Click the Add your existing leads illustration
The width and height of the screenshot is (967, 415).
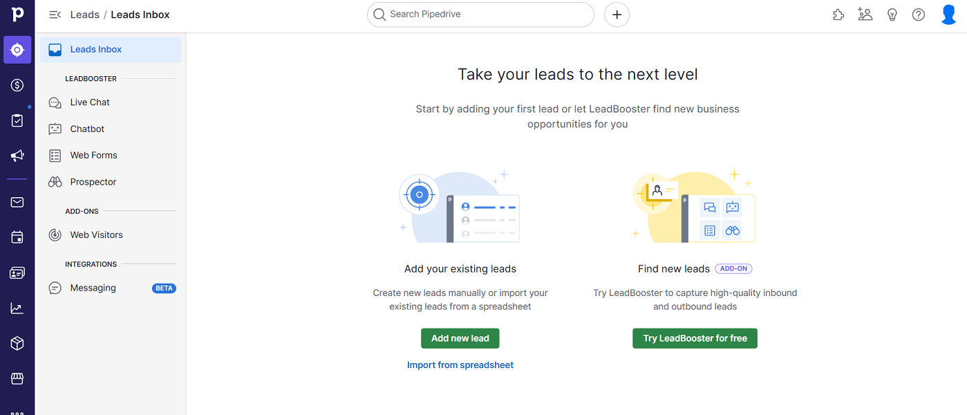point(460,206)
